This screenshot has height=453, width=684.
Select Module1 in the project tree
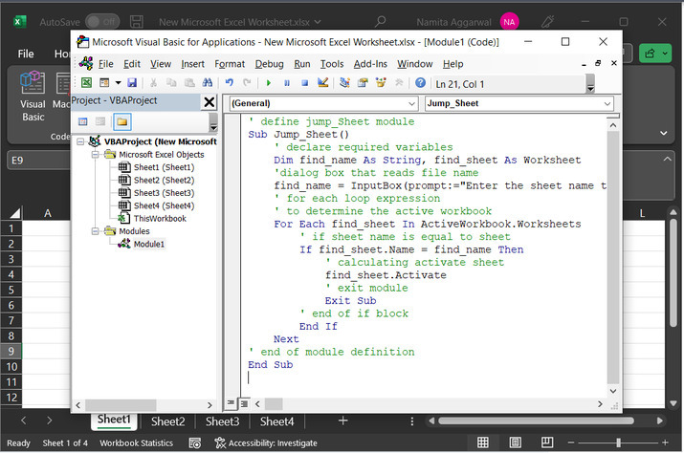pyautogui.click(x=148, y=244)
